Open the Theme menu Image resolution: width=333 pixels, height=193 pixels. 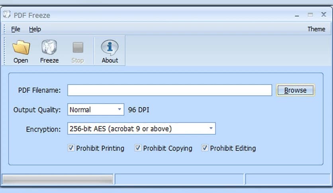pos(316,29)
